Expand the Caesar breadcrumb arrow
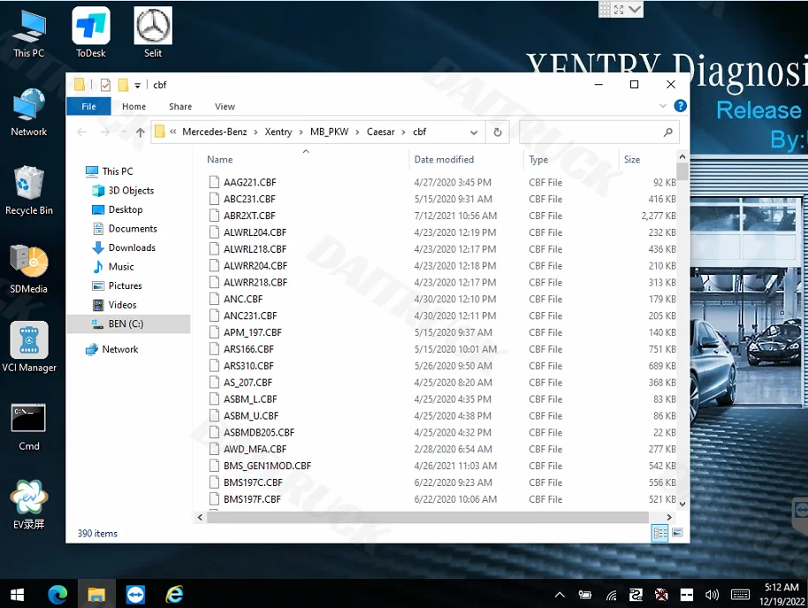The height and width of the screenshot is (608, 808). point(403,132)
